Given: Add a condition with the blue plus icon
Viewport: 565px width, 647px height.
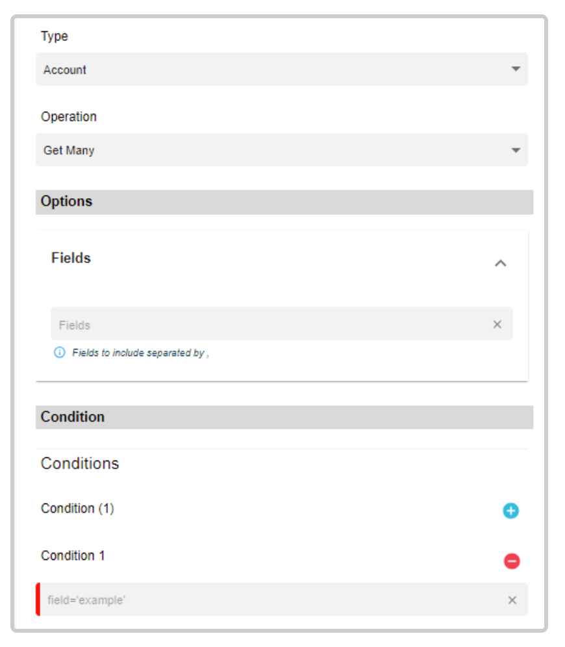Looking at the screenshot, I should click(510, 511).
